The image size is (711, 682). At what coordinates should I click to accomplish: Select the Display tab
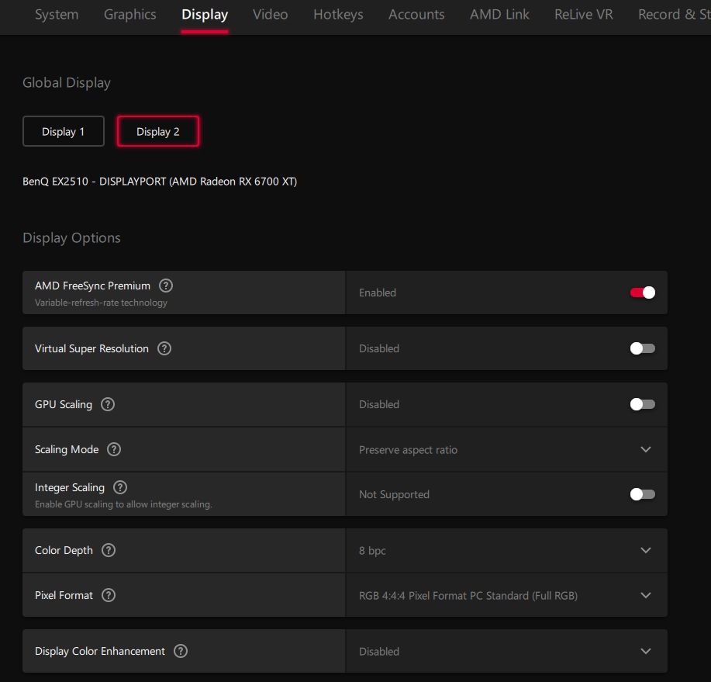pyautogui.click(x=205, y=15)
